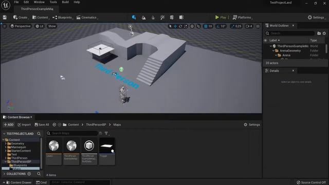Open the File menu

16,2
